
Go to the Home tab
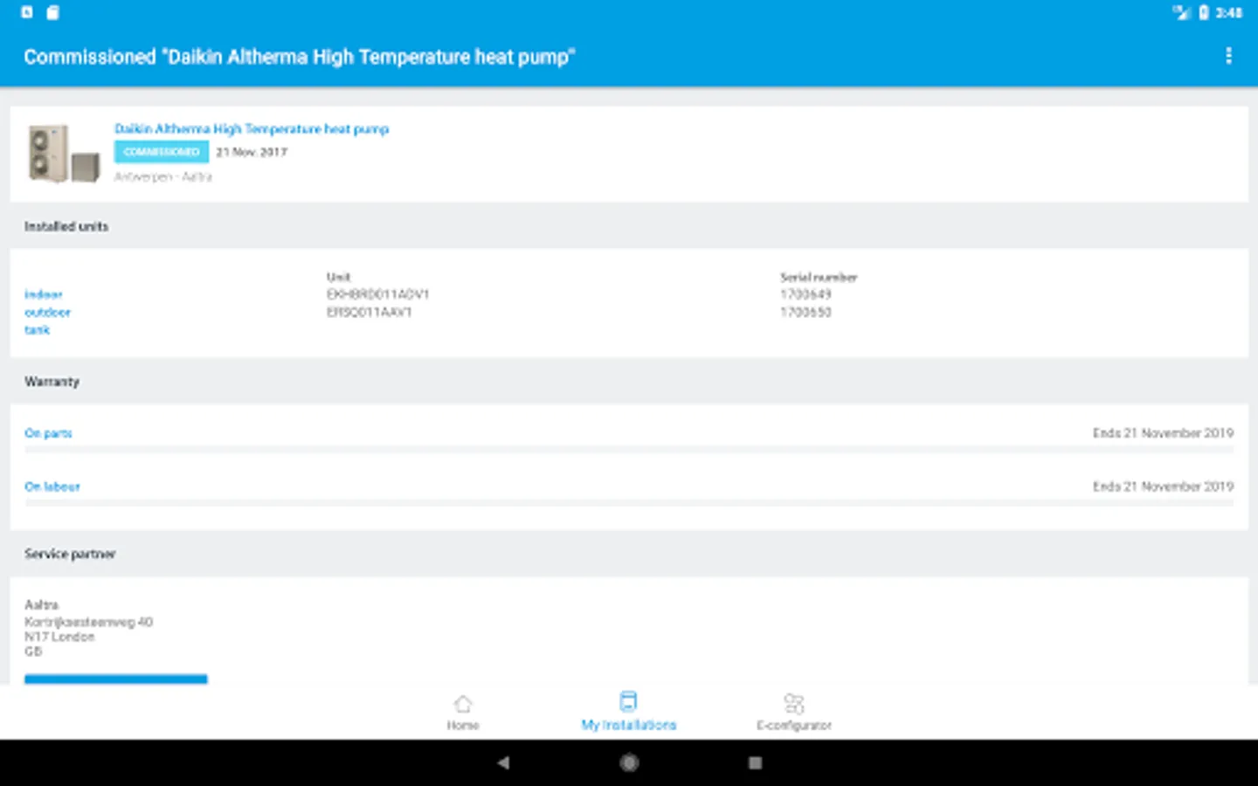463,712
